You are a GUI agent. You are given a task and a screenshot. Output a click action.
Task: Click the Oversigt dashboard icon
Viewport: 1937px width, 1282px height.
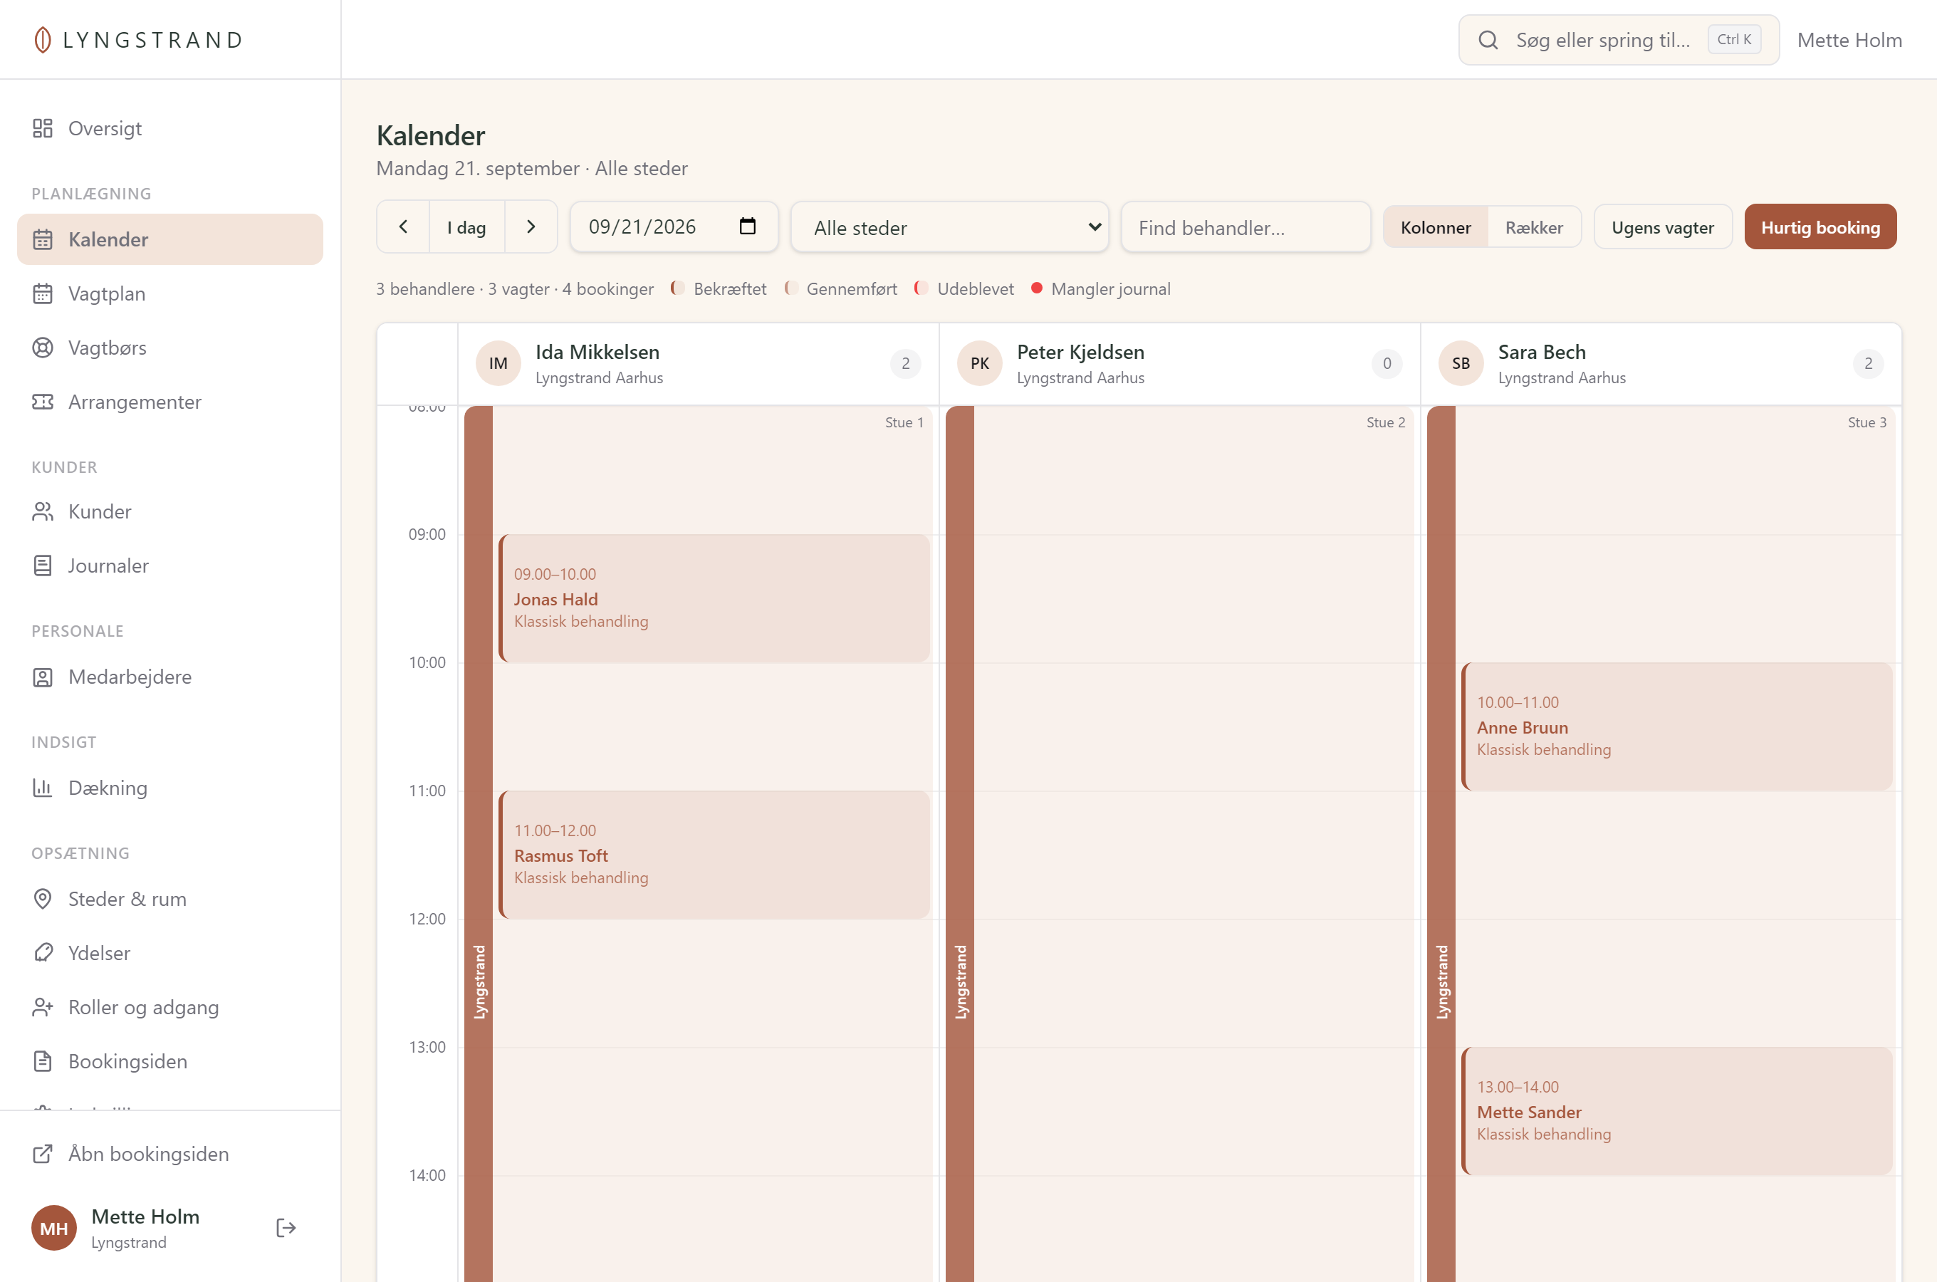[43, 128]
